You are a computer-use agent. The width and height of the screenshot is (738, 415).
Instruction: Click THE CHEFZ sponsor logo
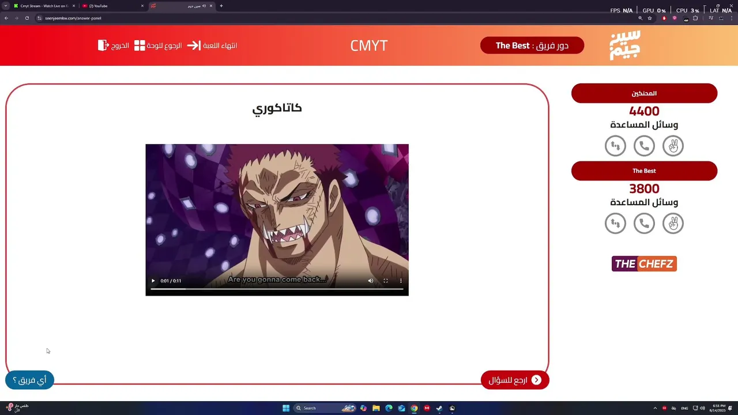point(644,264)
